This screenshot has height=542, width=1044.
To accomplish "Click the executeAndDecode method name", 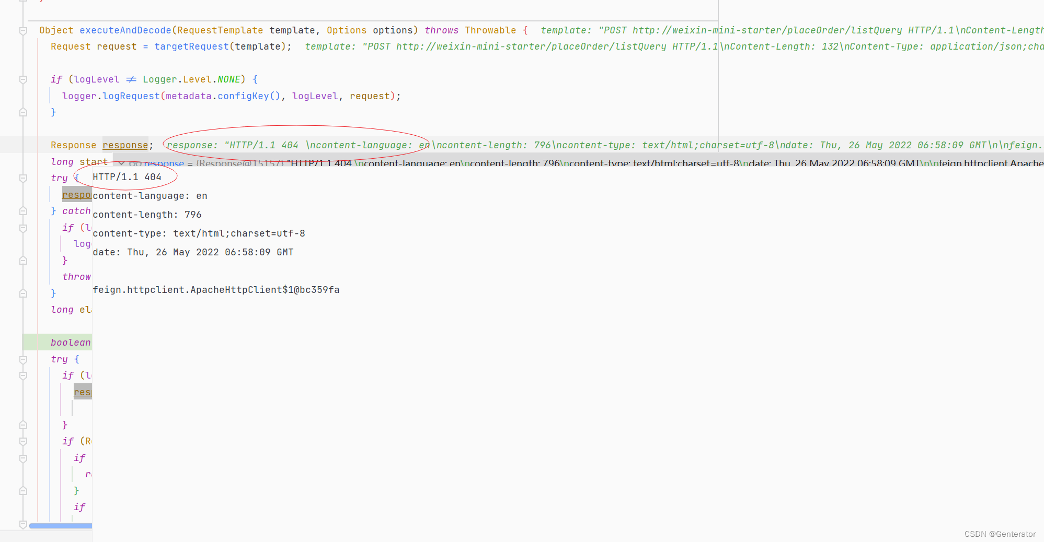I will point(125,30).
